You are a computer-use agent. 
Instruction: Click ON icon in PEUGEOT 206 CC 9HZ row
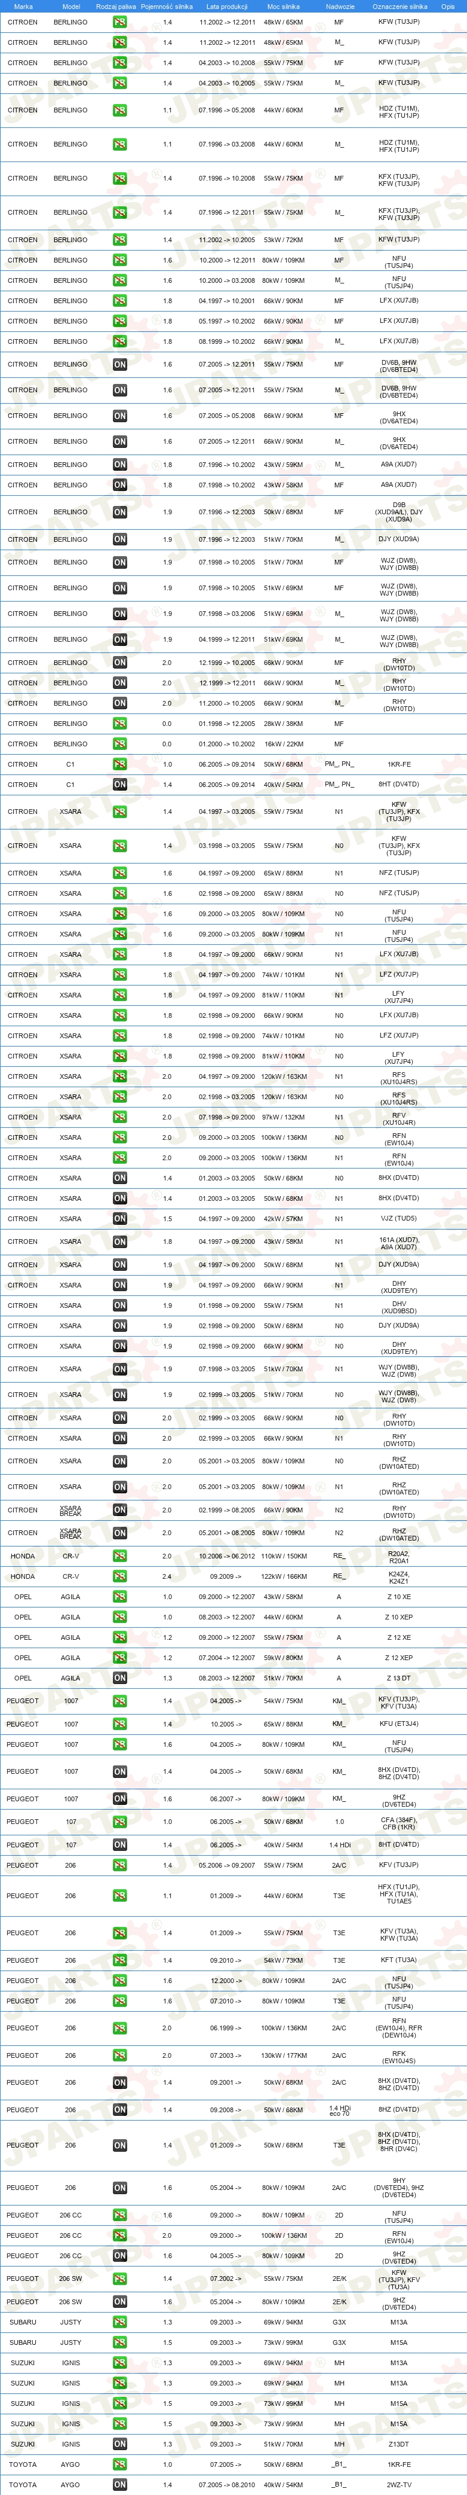pyautogui.click(x=120, y=2256)
